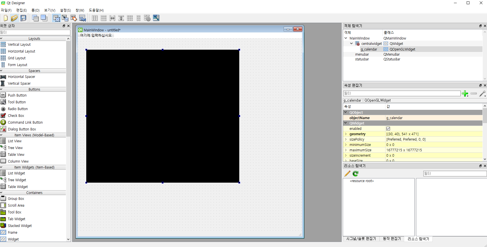Switch to 리소스 탐색기 tab
The height and width of the screenshot is (247, 487).
coord(418,239)
